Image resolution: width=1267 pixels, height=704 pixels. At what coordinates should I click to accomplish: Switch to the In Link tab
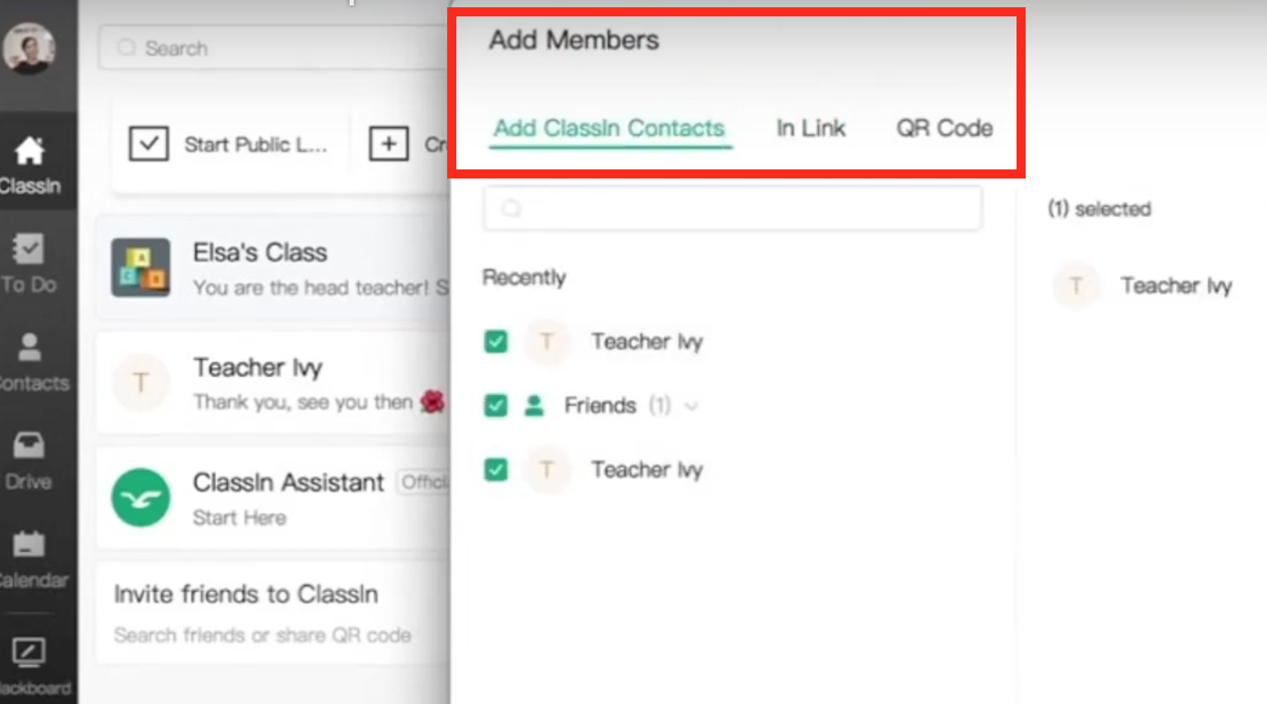click(x=809, y=128)
